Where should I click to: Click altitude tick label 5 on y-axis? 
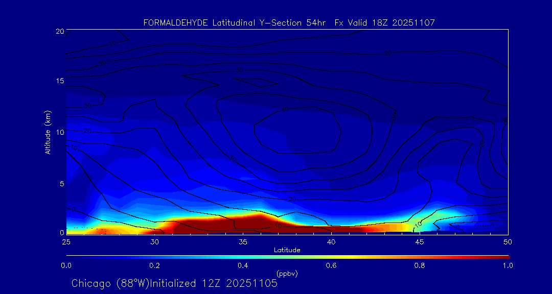[60, 183]
